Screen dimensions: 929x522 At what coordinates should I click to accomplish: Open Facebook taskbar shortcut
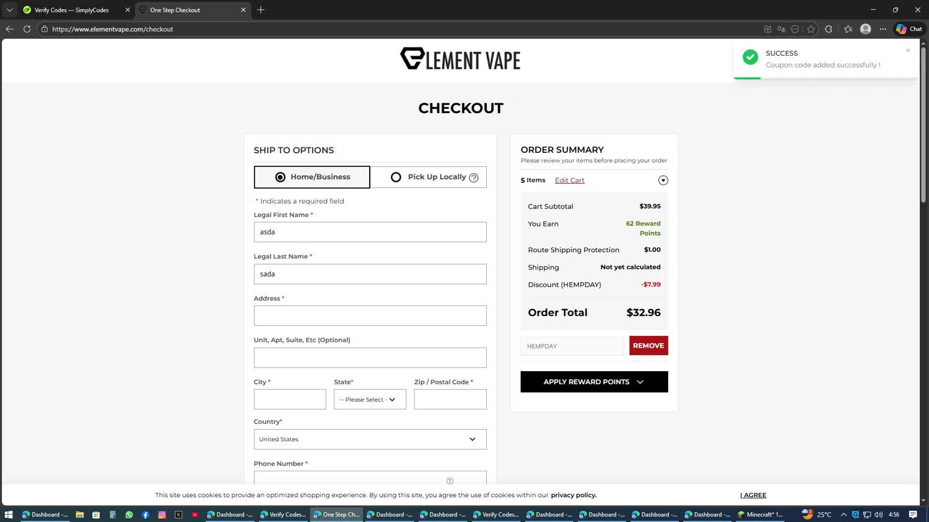[x=146, y=515]
